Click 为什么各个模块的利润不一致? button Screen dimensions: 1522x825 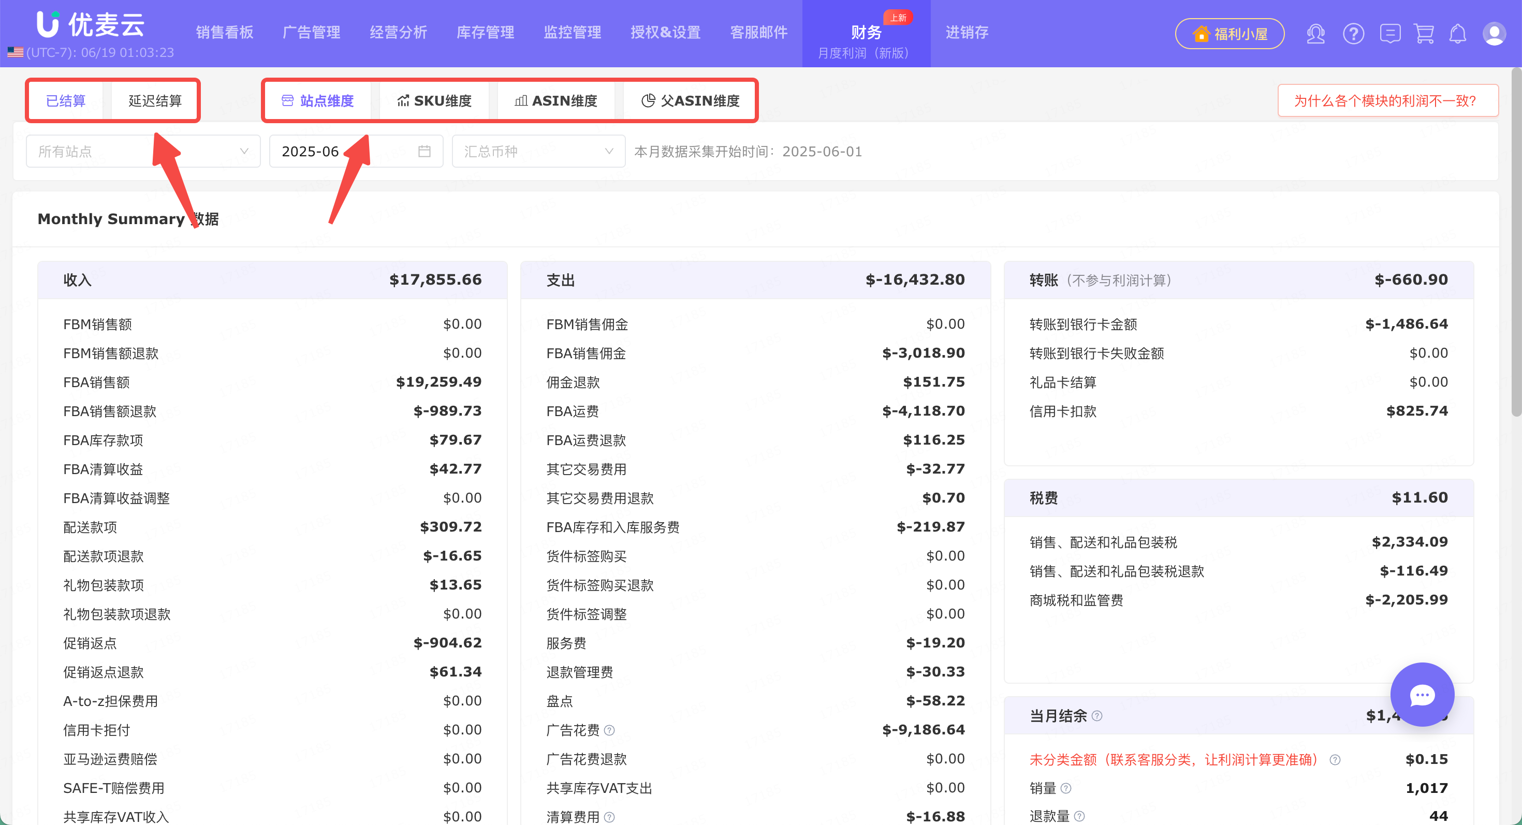tap(1388, 101)
